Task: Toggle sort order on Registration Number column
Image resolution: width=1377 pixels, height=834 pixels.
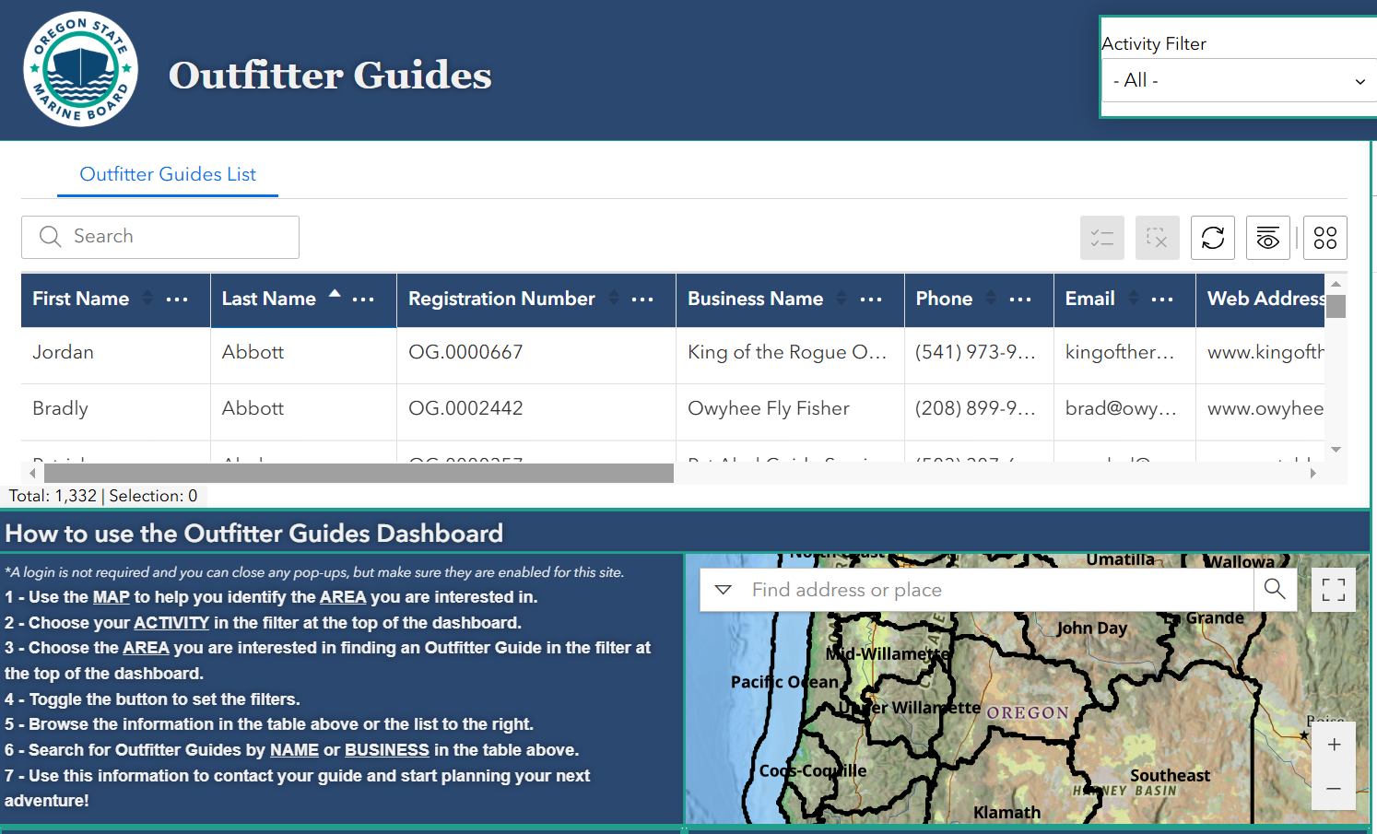Action: point(612,299)
